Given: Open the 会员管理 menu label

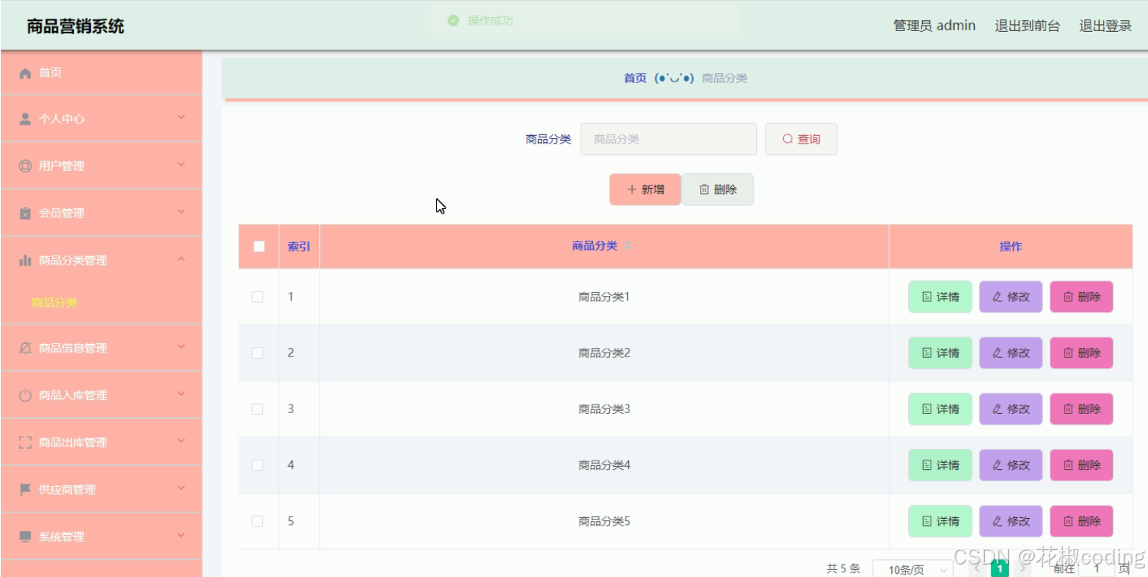Looking at the screenshot, I should pyautogui.click(x=62, y=214).
